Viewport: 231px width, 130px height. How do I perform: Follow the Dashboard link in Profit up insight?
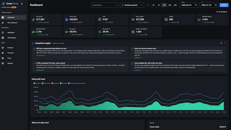(x=40, y=70)
